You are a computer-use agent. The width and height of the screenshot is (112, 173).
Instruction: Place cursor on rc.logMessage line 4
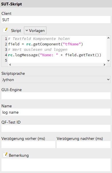click(x=55, y=55)
